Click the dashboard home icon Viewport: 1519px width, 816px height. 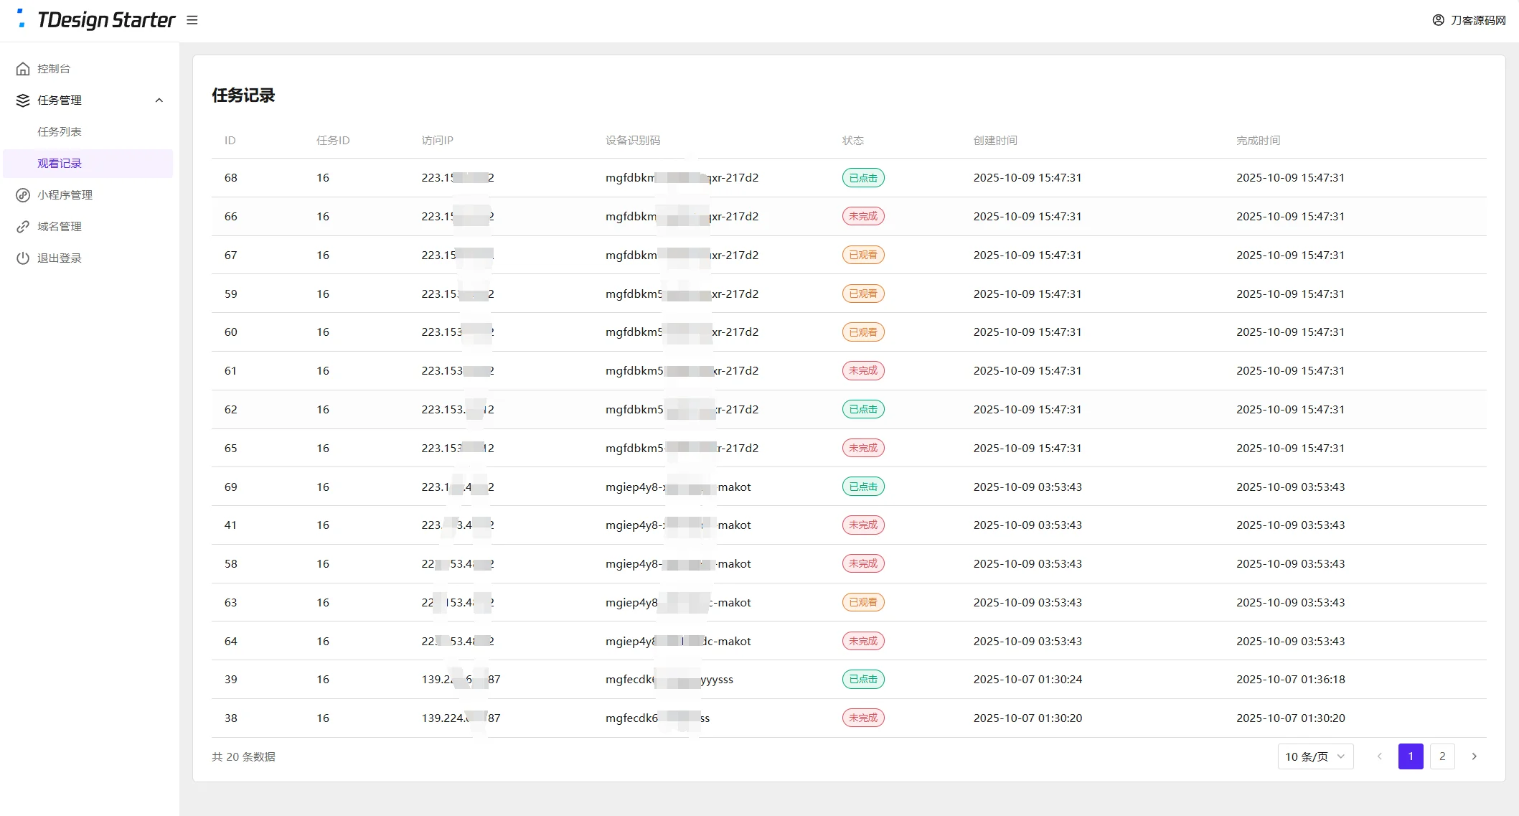[x=23, y=69]
